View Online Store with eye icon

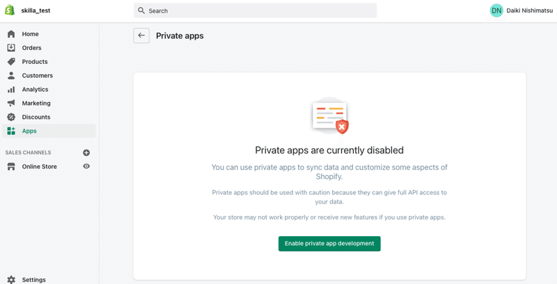point(86,167)
